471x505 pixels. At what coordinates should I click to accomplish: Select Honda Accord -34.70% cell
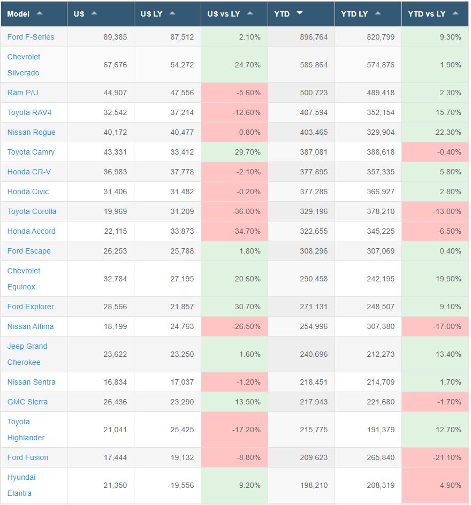234,231
